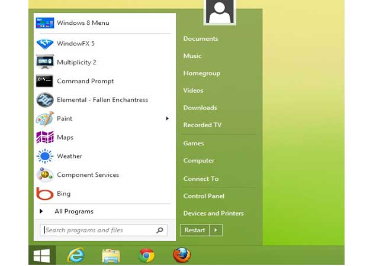373x266 pixels.
Task: Open the Weather sun icon
Action: pyautogui.click(x=45, y=156)
